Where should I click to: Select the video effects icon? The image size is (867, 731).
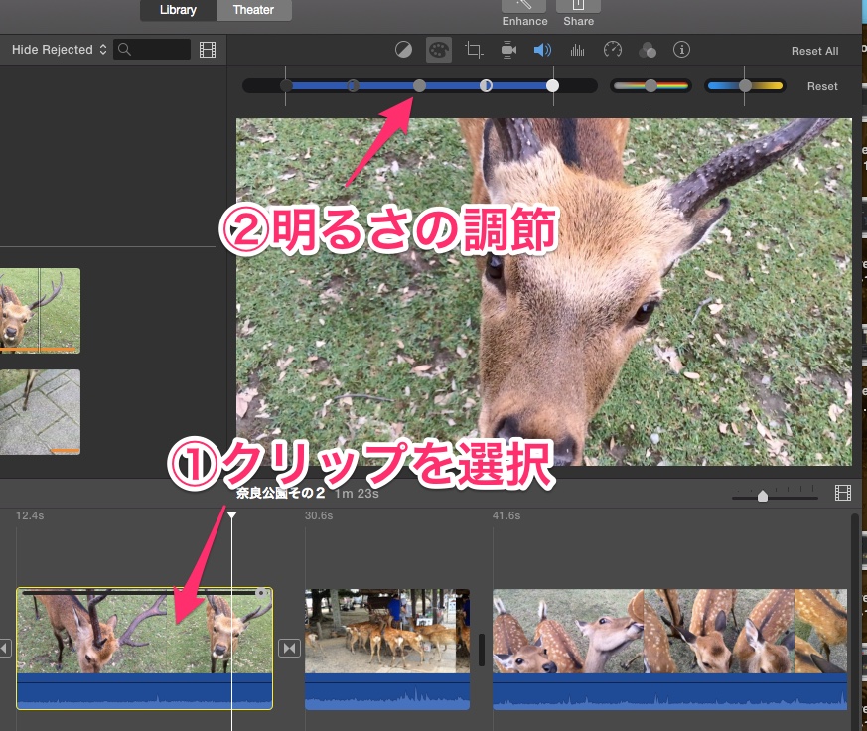[x=507, y=49]
